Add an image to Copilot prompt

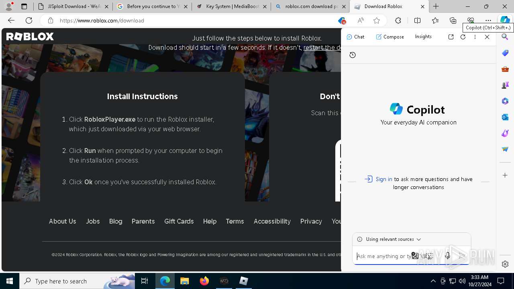coord(415,256)
